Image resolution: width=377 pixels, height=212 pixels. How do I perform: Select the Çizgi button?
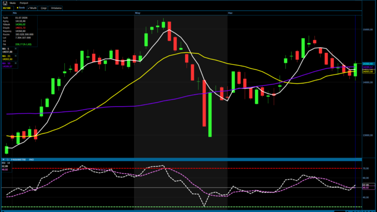[x=43, y=8]
